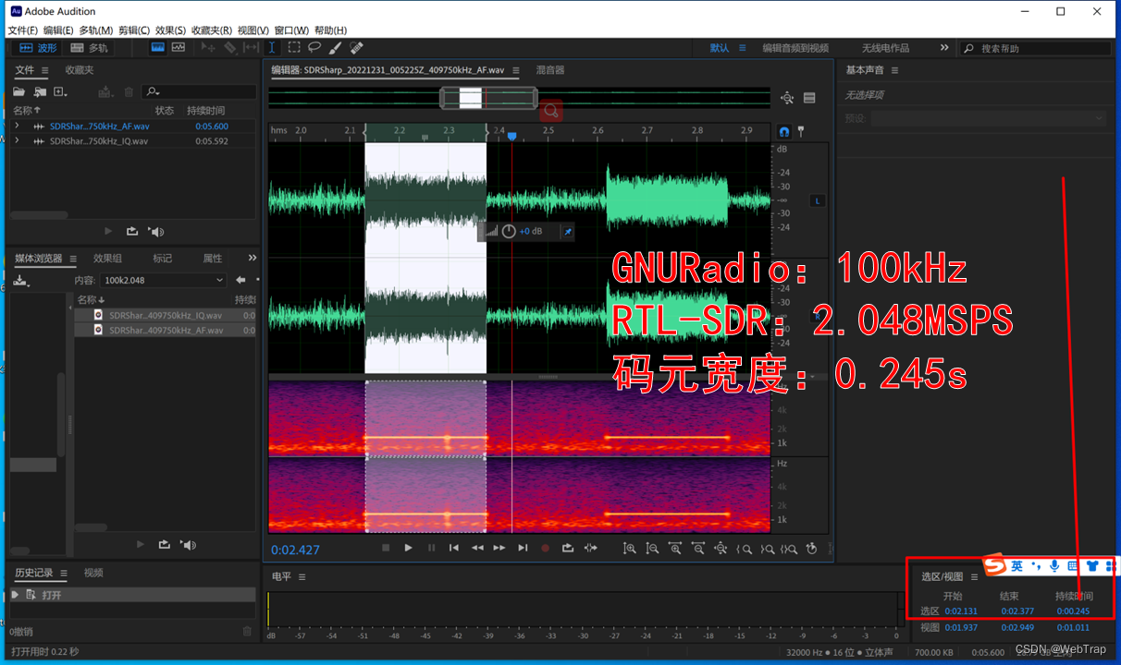Image resolution: width=1121 pixels, height=665 pixels.
Task: Toggle Snapping magnet icon
Action: (x=784, y=132)
